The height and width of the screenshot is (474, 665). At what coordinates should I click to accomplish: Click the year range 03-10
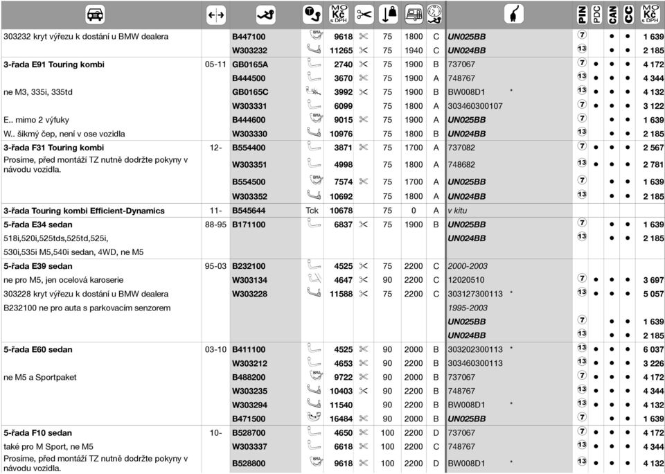tap(216, 350)
